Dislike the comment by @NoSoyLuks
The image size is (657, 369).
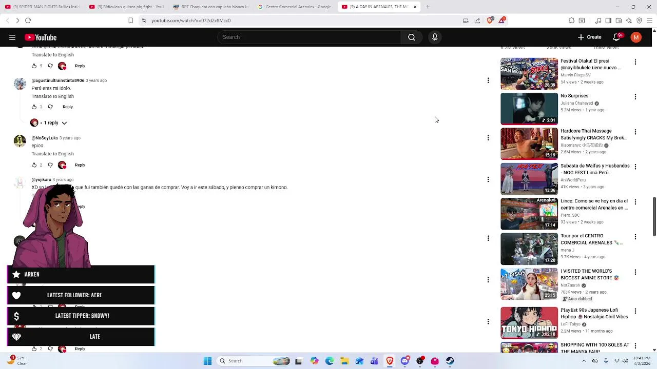(x=50, y=165)
